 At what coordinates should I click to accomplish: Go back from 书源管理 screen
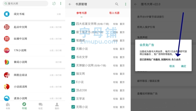70,4
